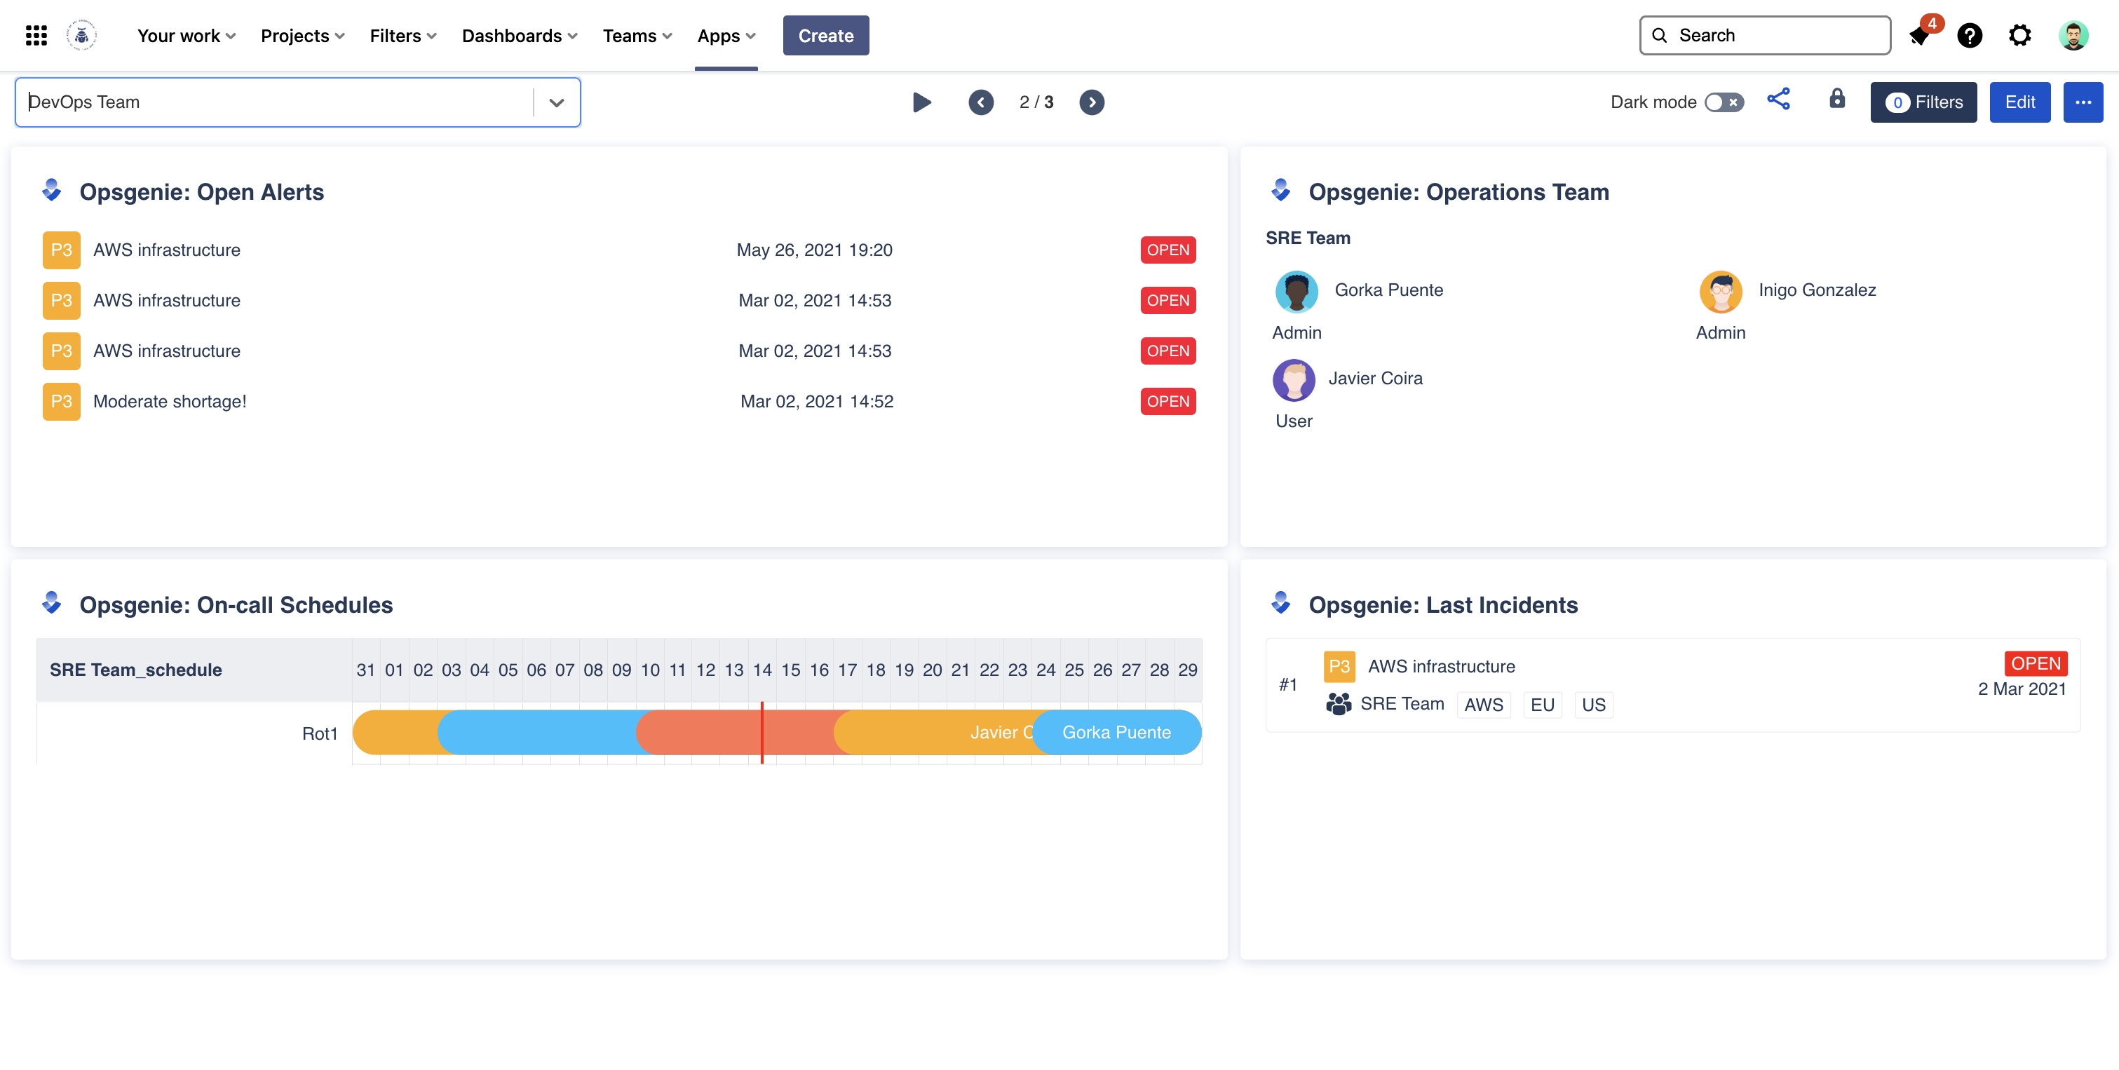This screenshot has height=1070, width=2119.
Task: Click AWS infrastructure incident #1 title
Action: pyautogui.click(x=1441, y=666)
